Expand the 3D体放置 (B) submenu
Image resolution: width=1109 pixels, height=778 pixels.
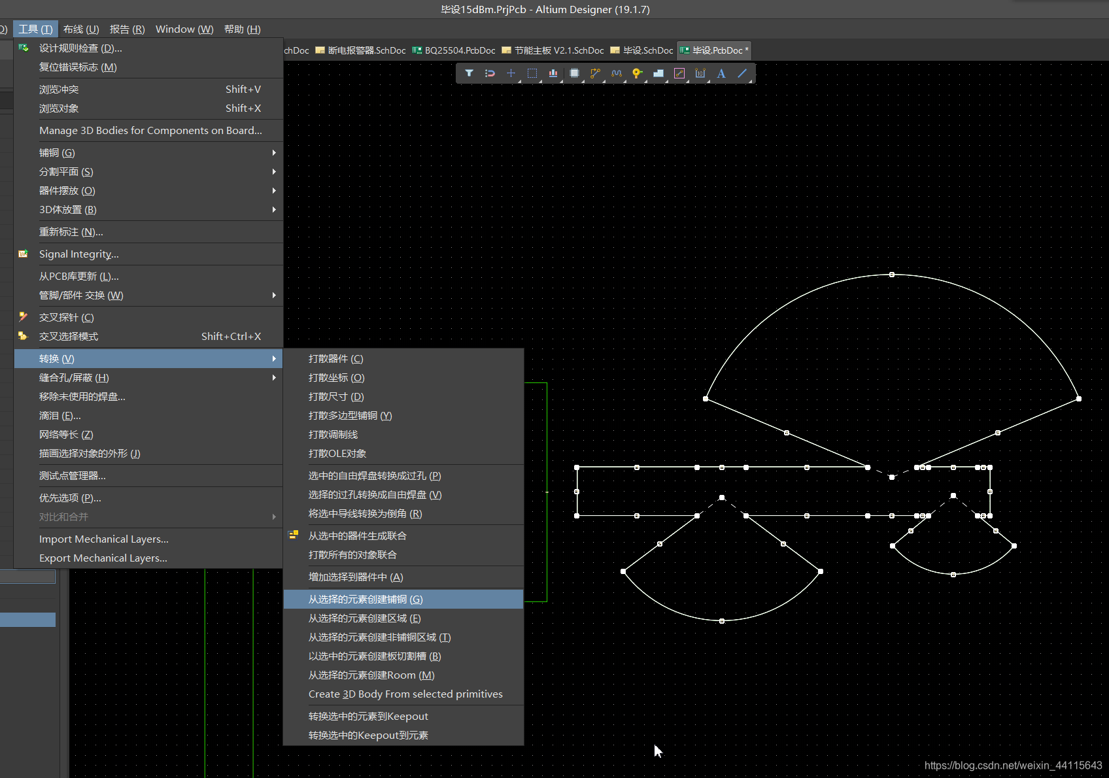148,209
